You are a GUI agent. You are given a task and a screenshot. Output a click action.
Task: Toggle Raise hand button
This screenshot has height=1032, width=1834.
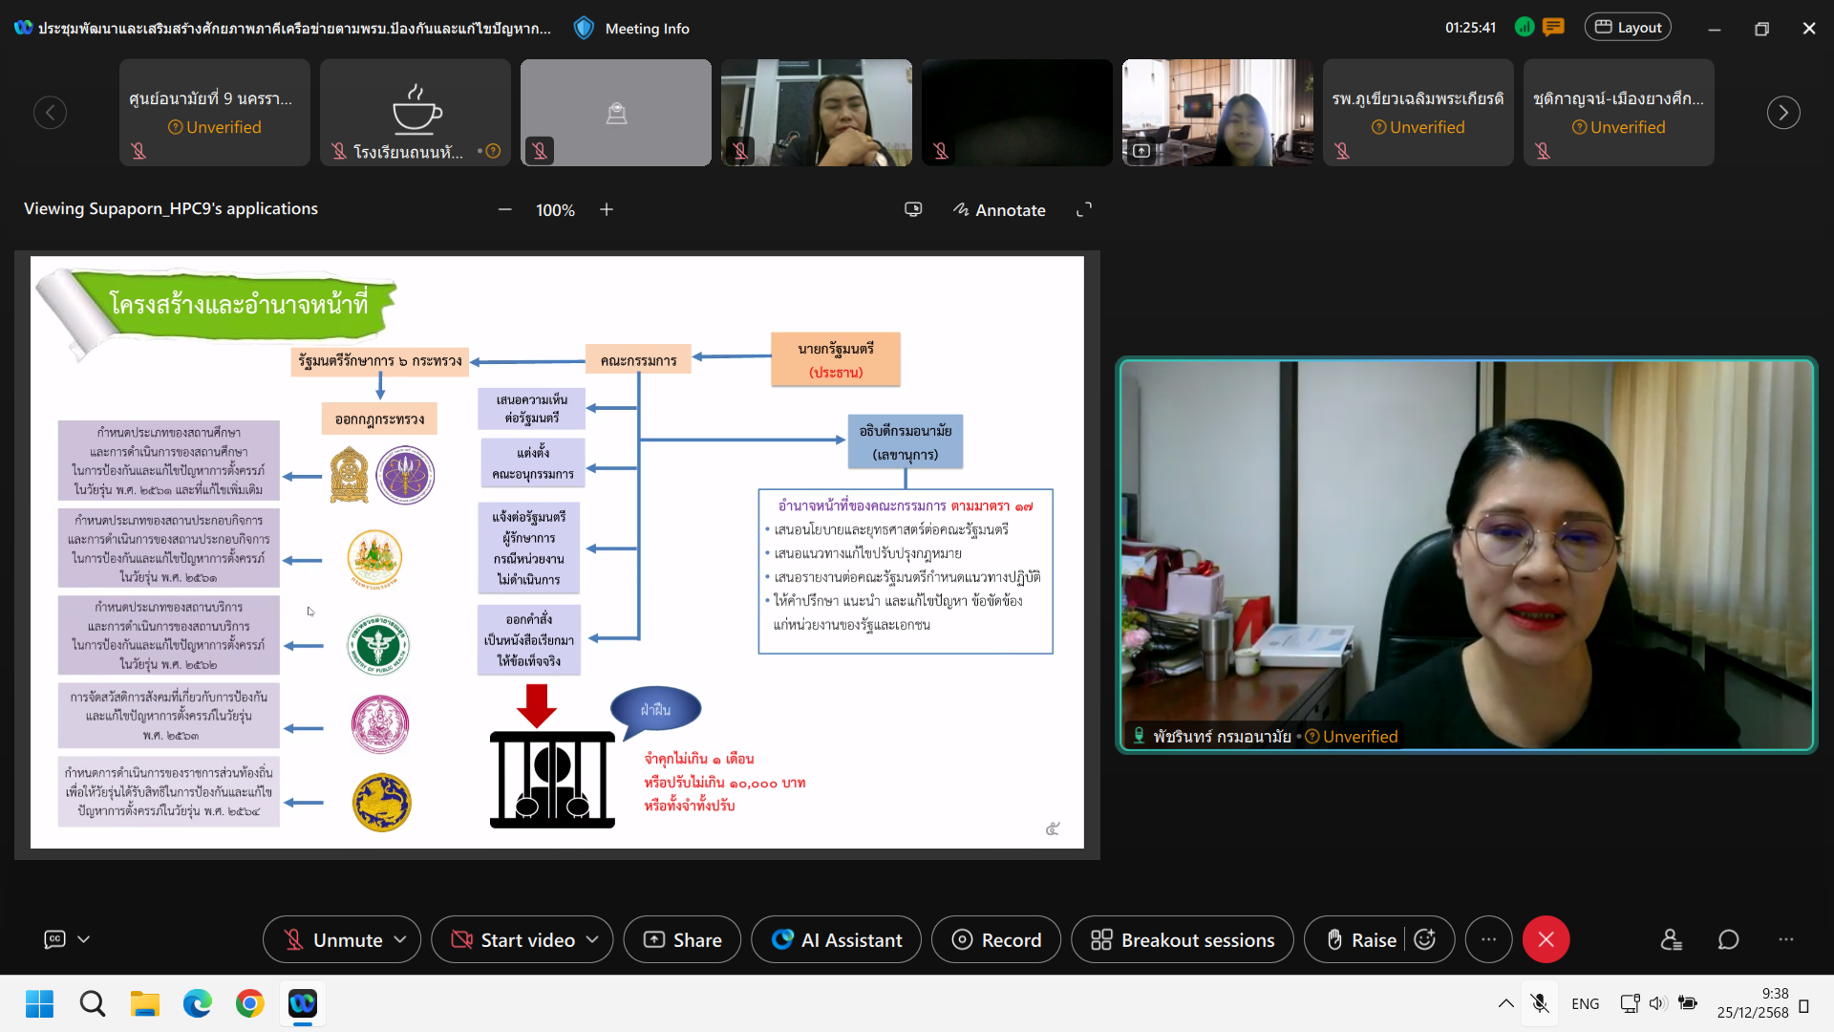click(1361, 939)
